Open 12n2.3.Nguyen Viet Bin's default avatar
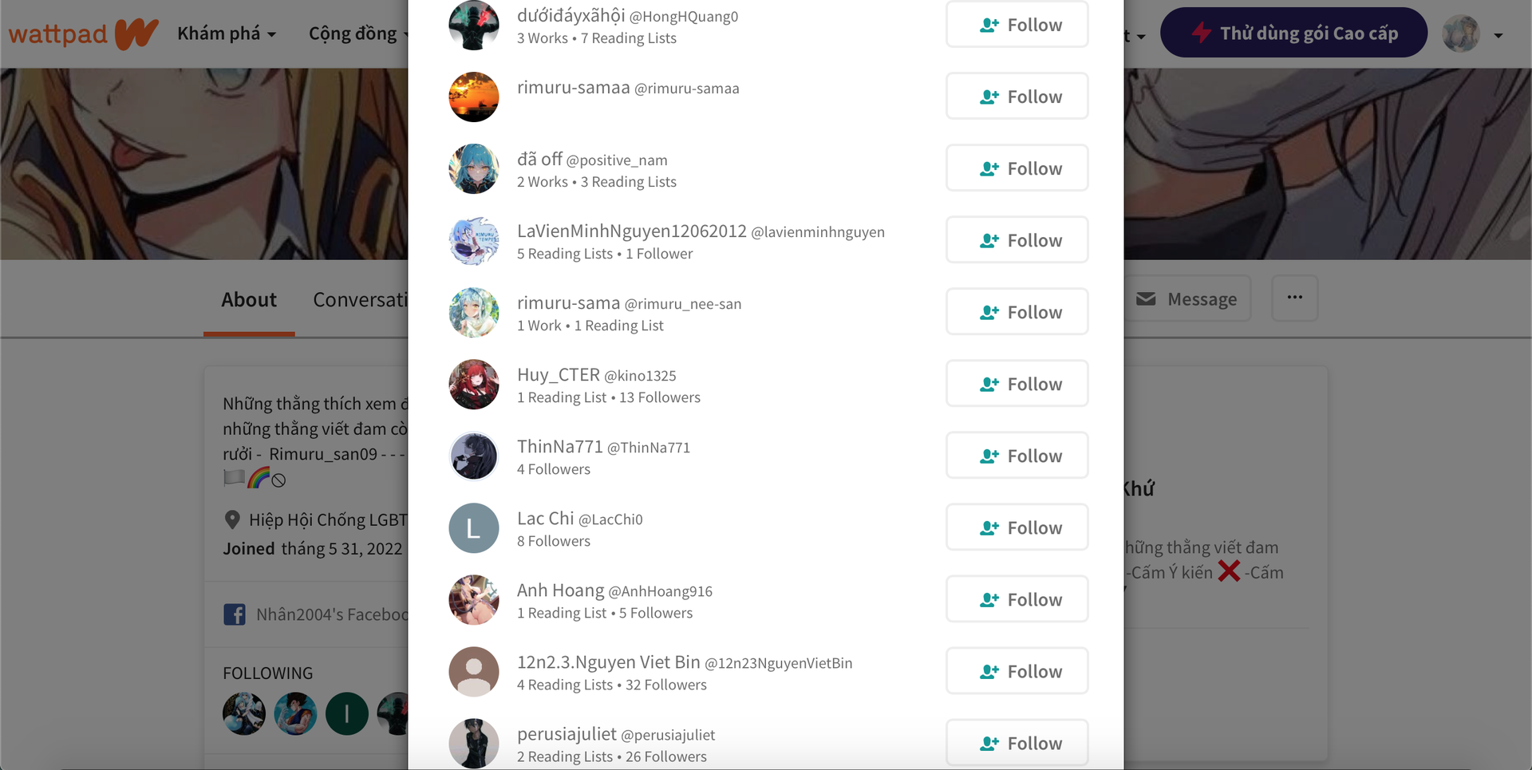 click(x=474, y=672)
